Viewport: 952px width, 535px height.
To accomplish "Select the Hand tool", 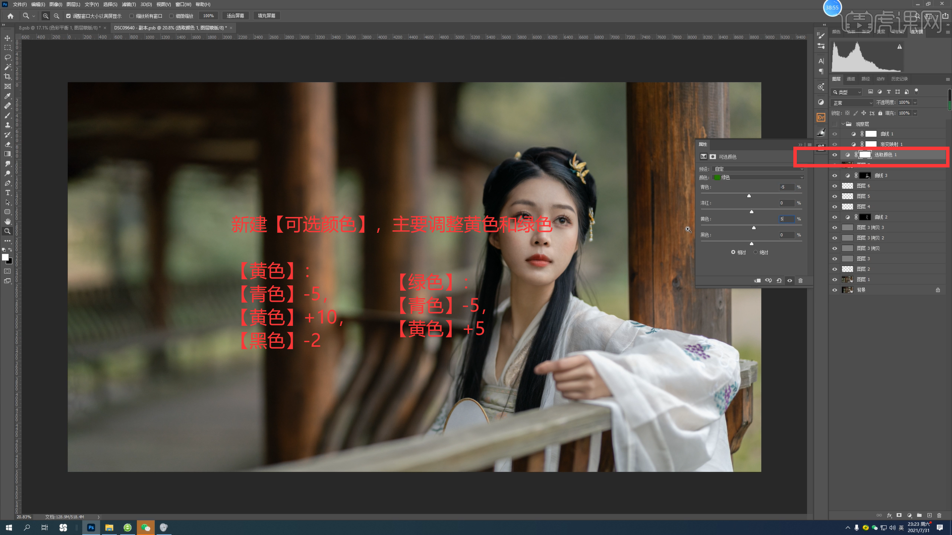I will point(7,221).
